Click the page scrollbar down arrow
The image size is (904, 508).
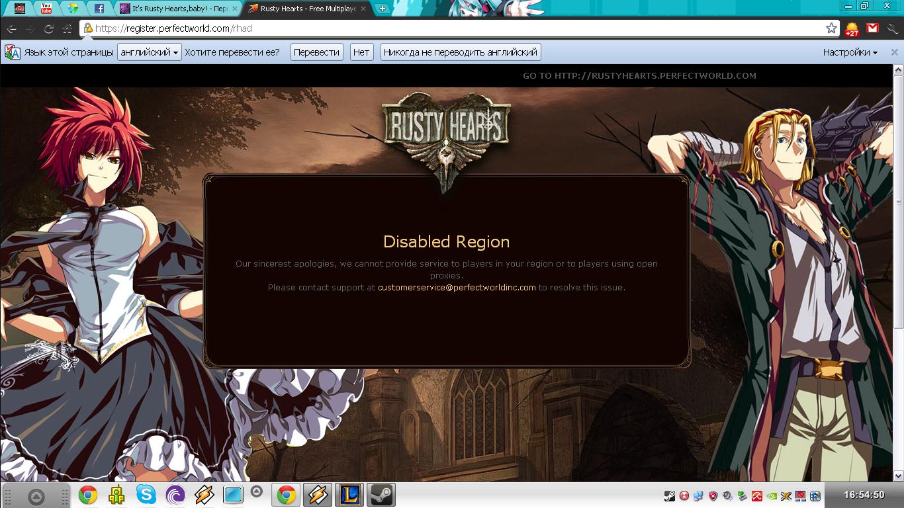coord(899,476)
